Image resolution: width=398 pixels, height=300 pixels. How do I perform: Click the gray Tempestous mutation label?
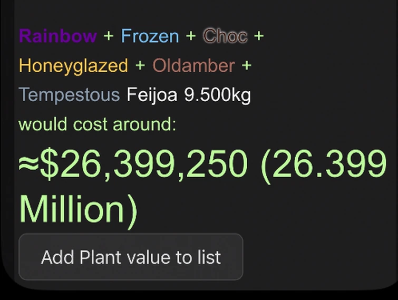[x=70, y=95]
